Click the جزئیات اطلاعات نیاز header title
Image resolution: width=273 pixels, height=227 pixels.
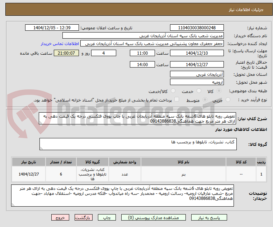[x=246, y=10]
